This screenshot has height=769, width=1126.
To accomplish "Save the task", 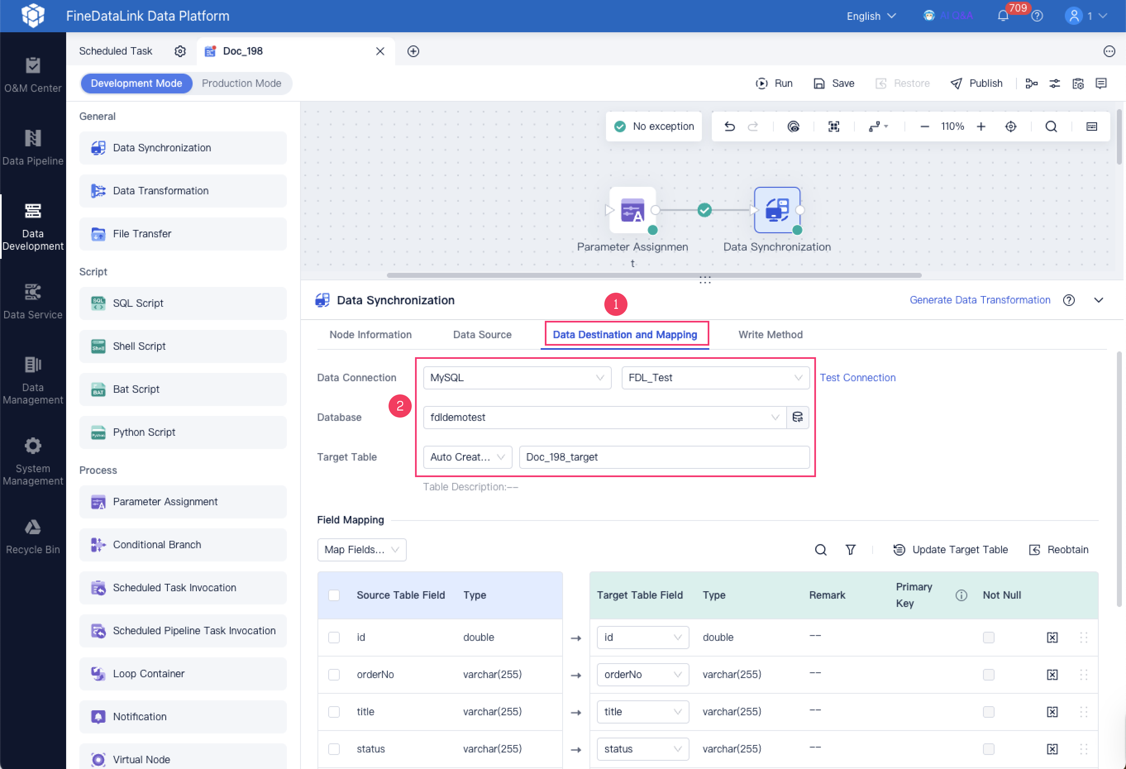I will [833, 84].
